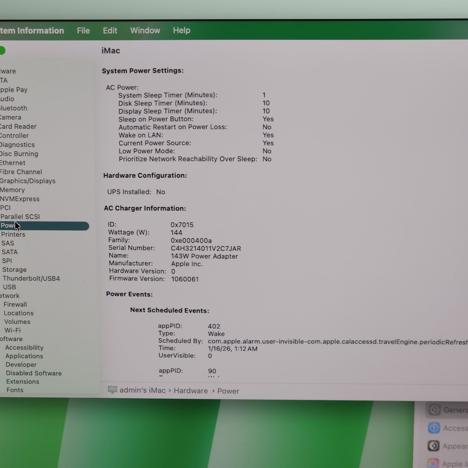Screen dimensions: 468x468
Task: Select Storage in the sidebar
Action: click(x=14, y=270)
